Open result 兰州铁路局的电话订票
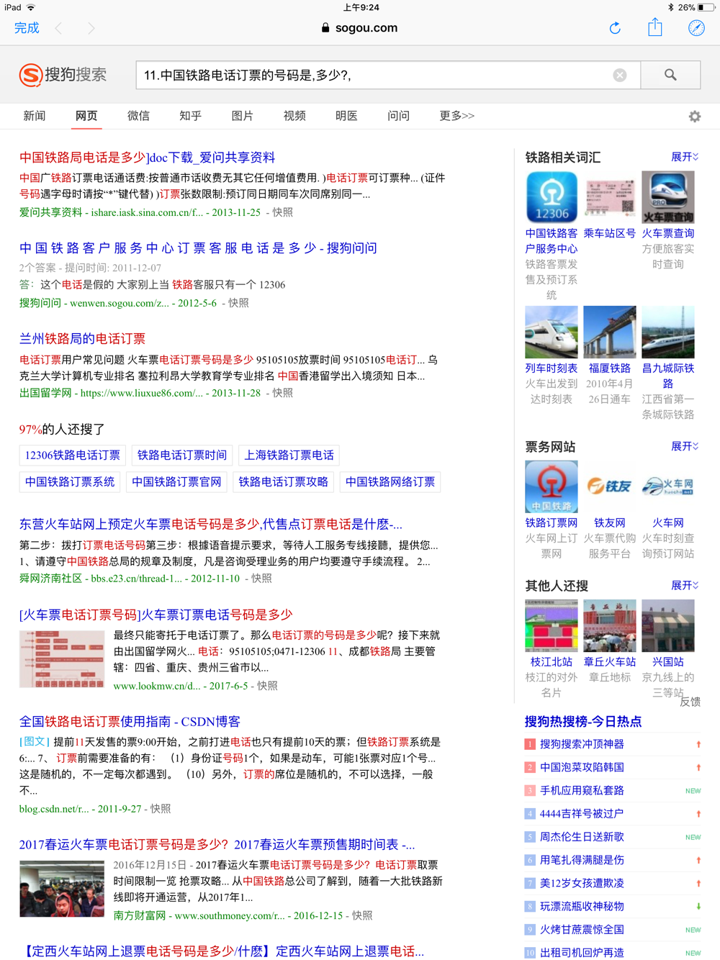Screen dimensions: 720x960 (x=82, y=339)
